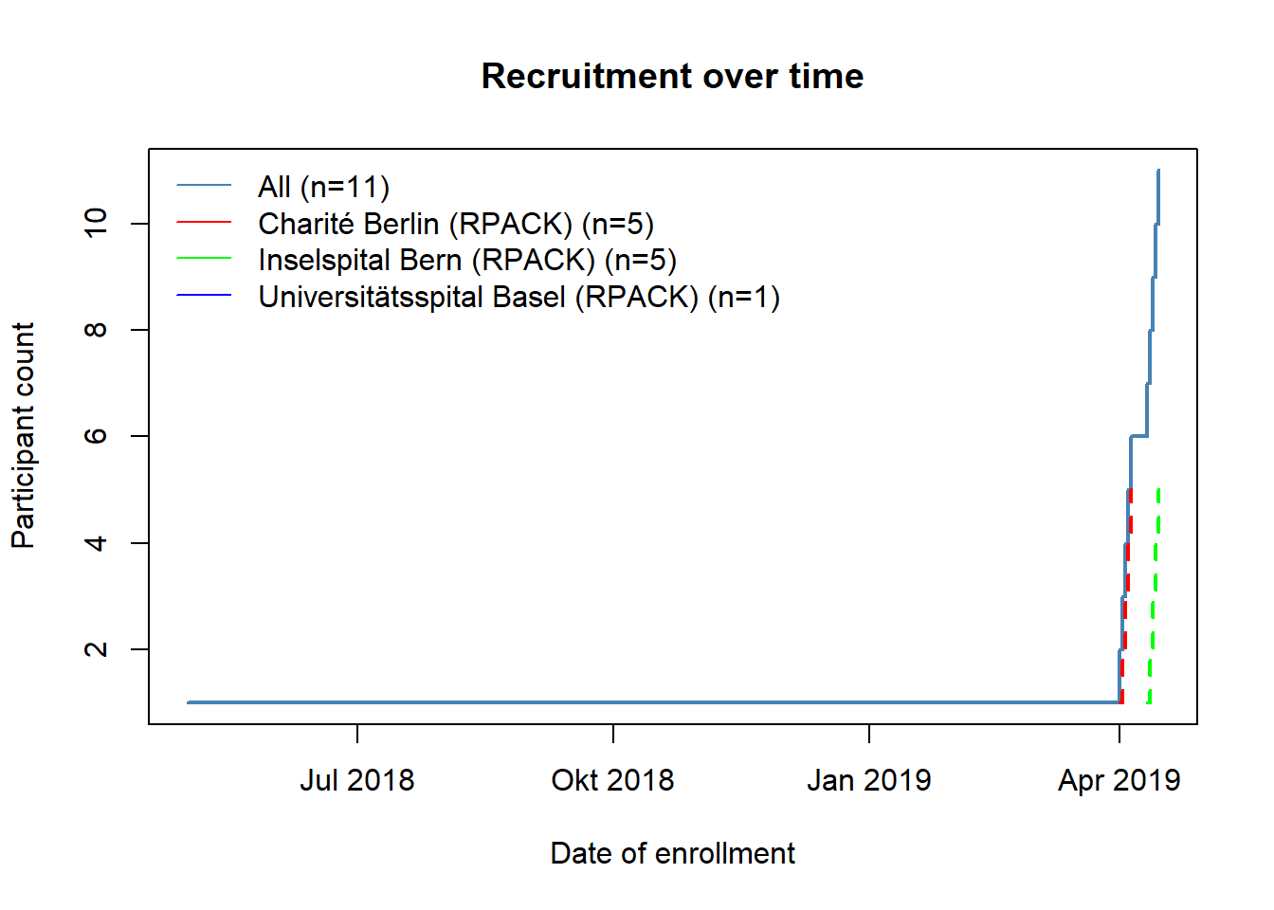Select the 'Jan 2019' x-axis tick label
The image size is (1274, 910).
coord(868,780)
